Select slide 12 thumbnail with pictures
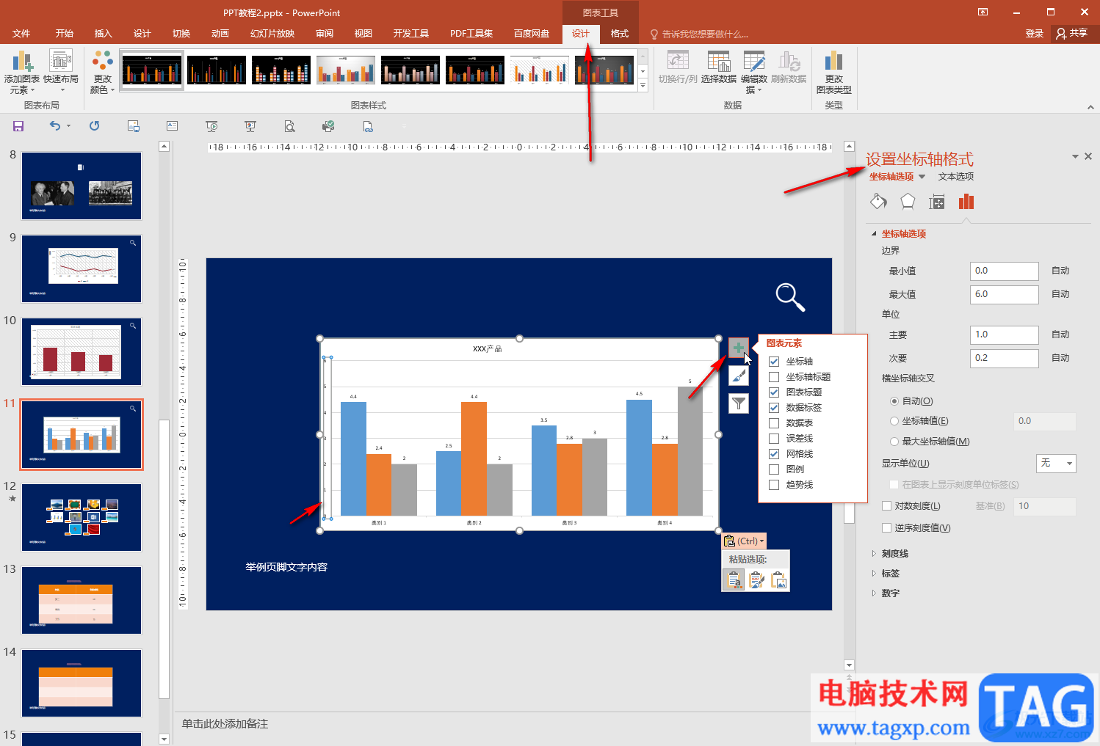 pos(82,517)
